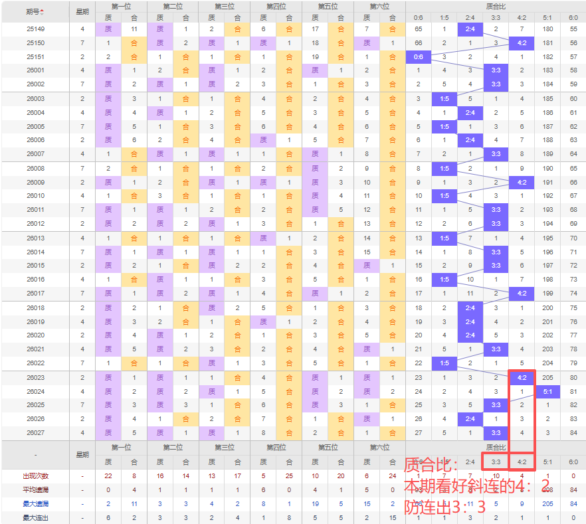Click the highlighted 3:3 cell in row 26012
The image size is (586, 524).
[x=496, y=224]
